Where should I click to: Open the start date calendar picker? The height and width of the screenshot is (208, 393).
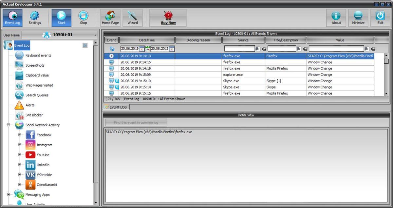(142, 49)
